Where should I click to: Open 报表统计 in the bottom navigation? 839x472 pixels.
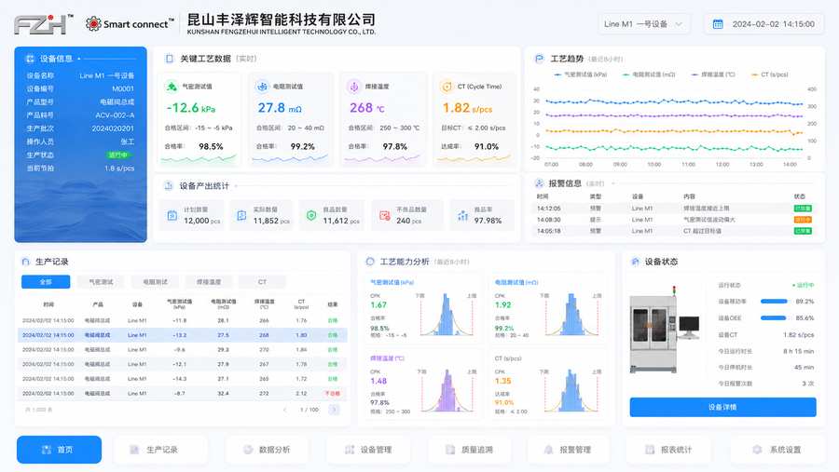pos(668,450)
